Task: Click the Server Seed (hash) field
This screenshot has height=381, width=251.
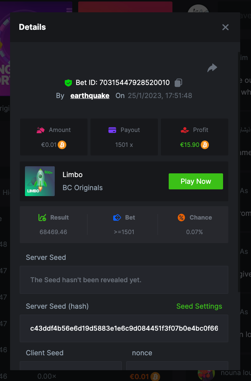Action: coord(124,328)
